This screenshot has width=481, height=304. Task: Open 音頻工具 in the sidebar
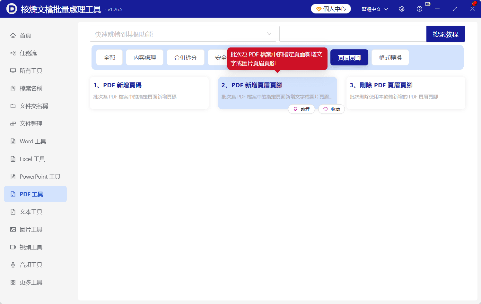tap(35, 265)
